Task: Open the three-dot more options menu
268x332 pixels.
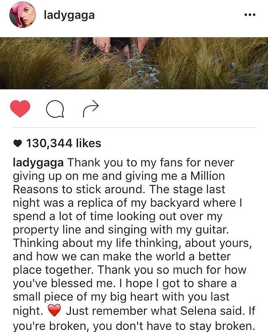Action: (x=250, y=15)
